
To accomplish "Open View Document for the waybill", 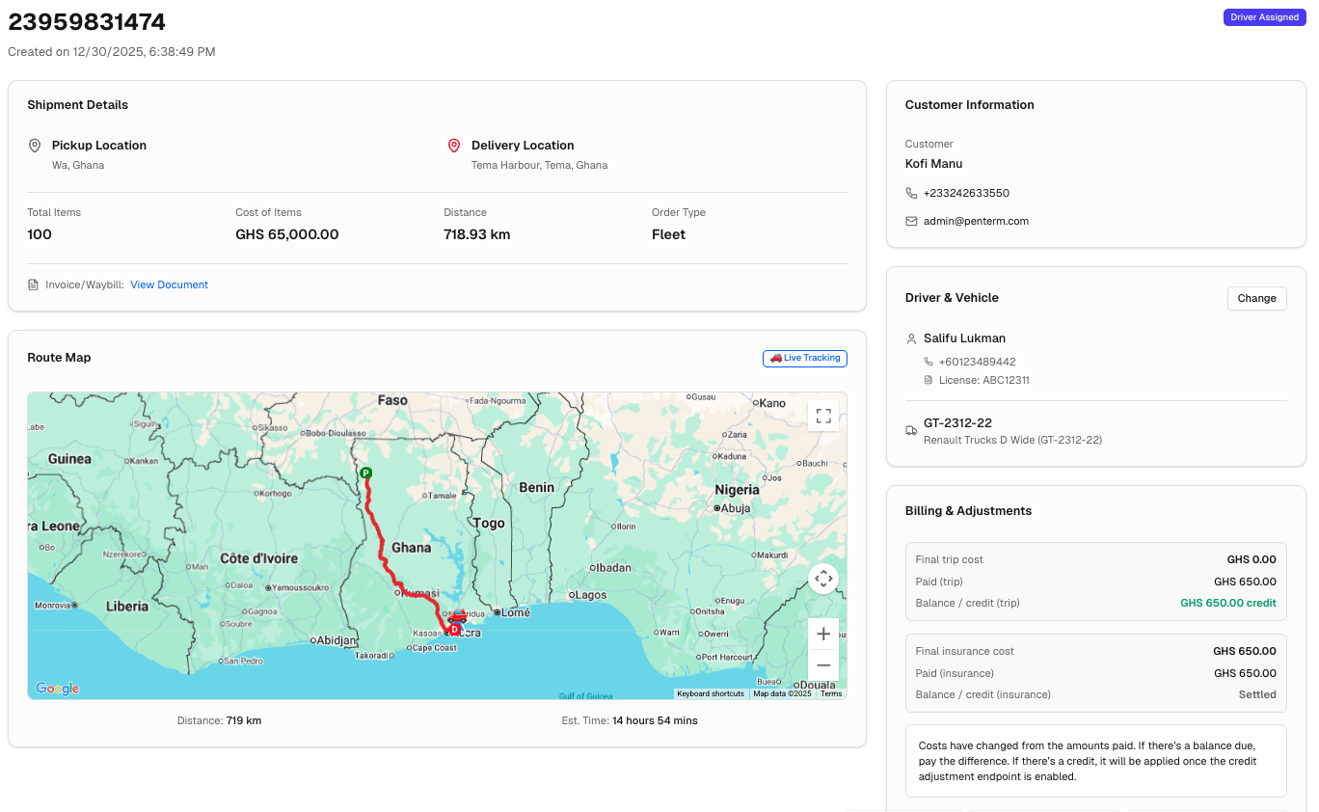I will point(169,284).
